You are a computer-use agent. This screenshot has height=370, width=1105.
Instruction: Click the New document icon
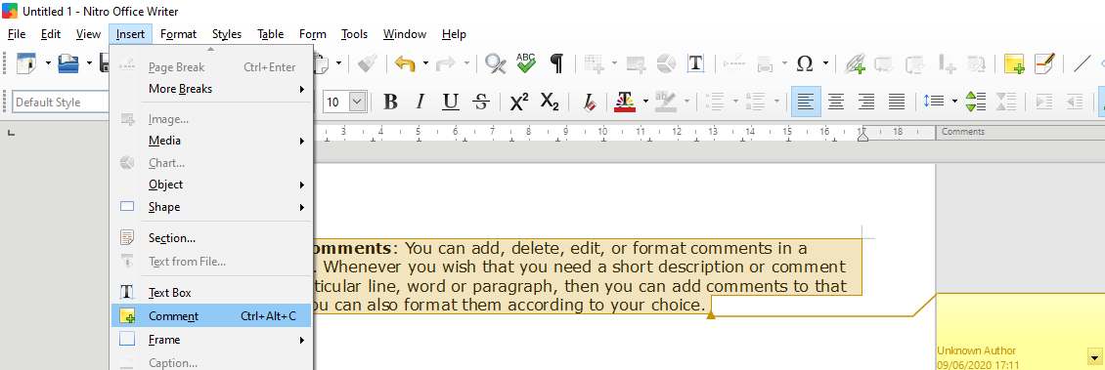coord(26,64)
